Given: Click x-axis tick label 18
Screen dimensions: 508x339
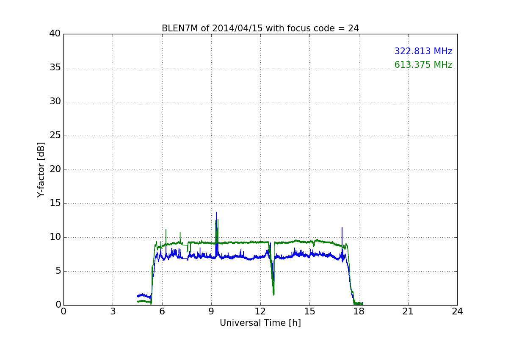Looking at the screenshot, I should [359, 311].
